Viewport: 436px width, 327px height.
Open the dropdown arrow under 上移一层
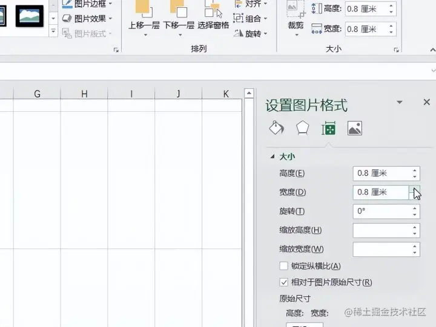click(x=145, y=35)
